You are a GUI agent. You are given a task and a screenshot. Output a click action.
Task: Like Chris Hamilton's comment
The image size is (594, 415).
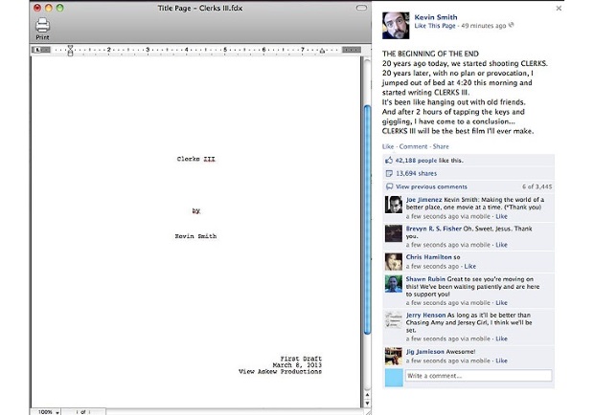click(x=470, y=267)
